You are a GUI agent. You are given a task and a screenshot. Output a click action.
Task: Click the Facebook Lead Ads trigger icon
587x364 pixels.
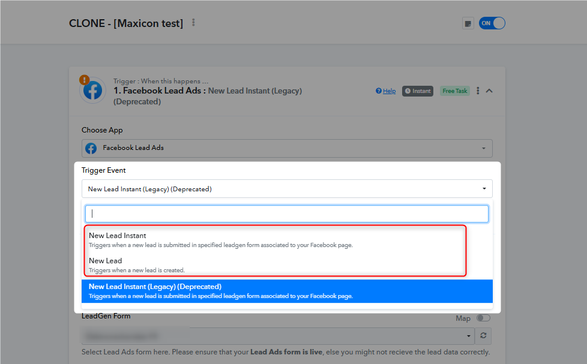pos(92,91)
